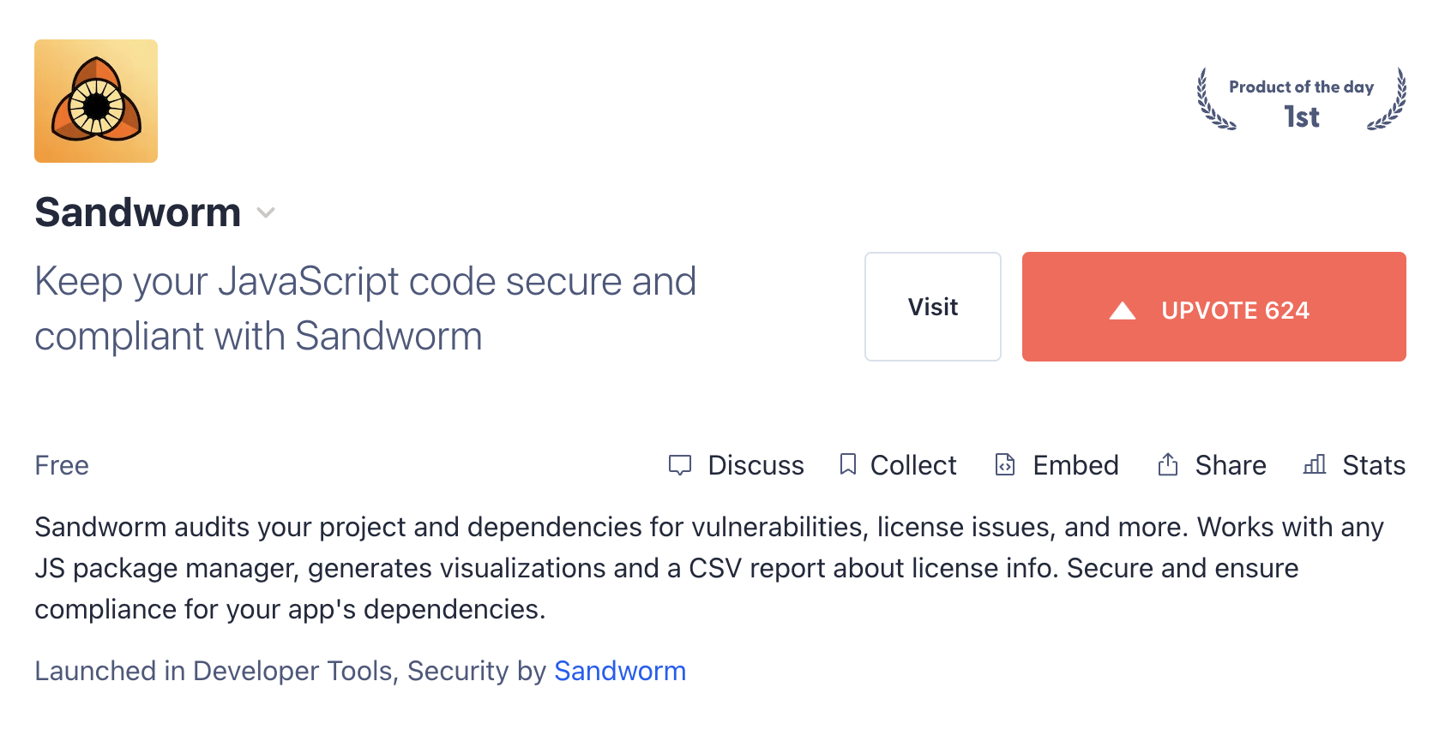Click the Embed code file icon
This screenshot has width=1451, height=735.
(x=1005, y=464)
